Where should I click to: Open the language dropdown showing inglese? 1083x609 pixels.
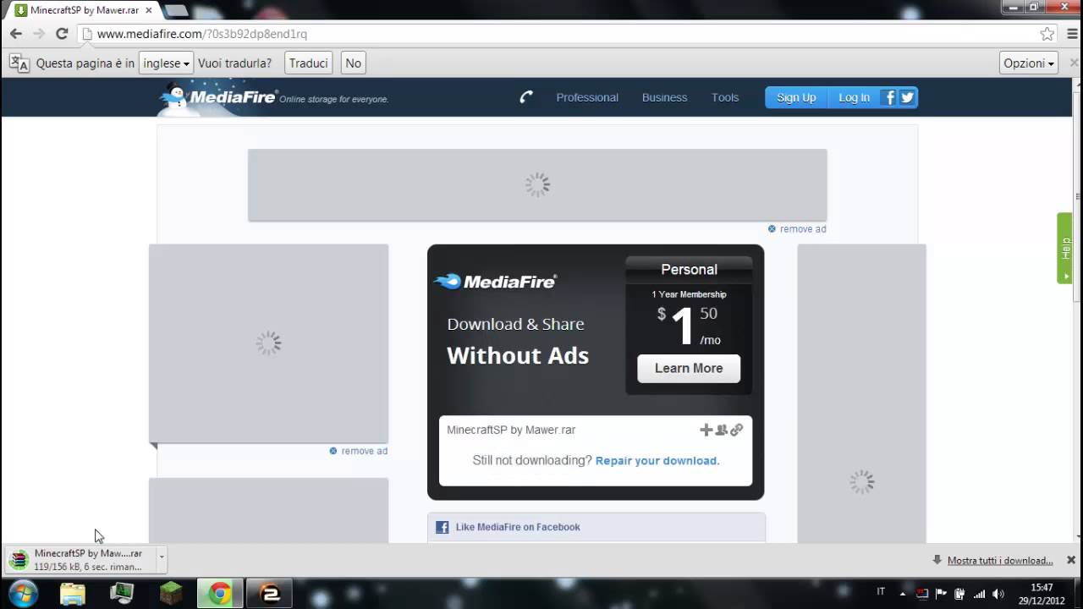pyautogui.click(x=166, y=63)
